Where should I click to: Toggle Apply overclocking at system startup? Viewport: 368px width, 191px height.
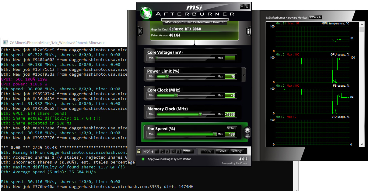pos(143,159)
